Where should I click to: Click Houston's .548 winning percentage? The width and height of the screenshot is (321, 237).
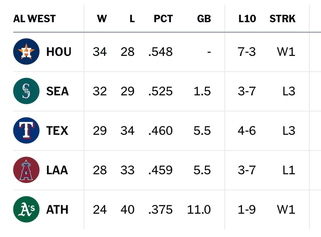coord(161,52)
